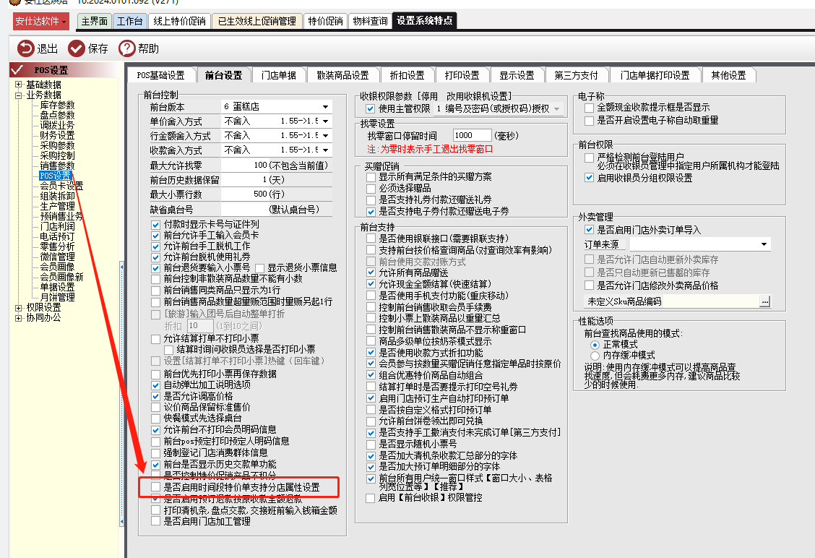This screenshot has width=815, height=558.
Task: Select 正常模式 radio button
Action: [x=595, y=345]
